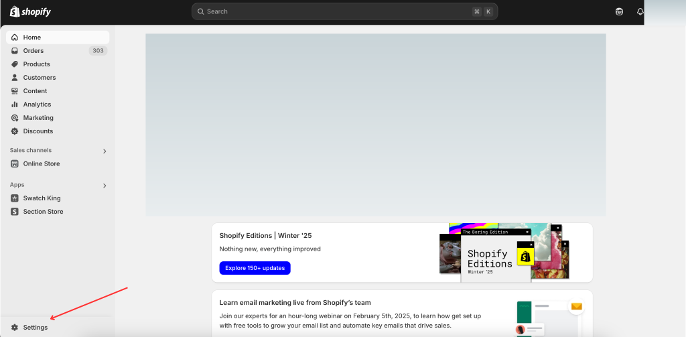Launch the Section Store app
Screen dimensions: 686x337
58,212
